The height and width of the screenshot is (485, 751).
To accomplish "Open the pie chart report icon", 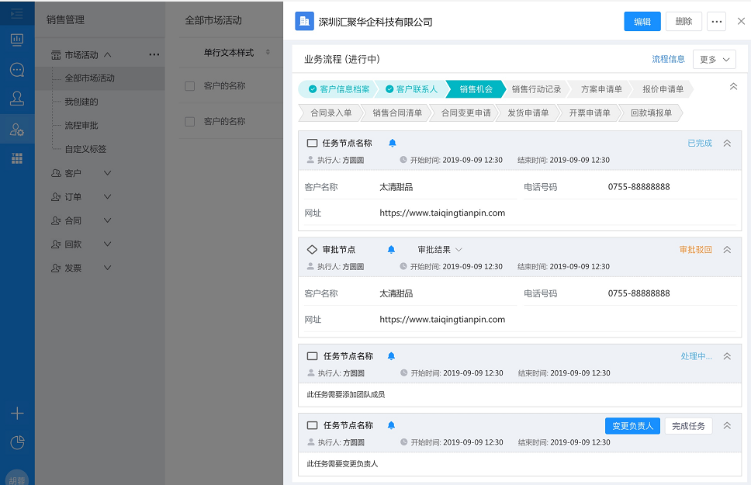I will (x=17, y=442).
